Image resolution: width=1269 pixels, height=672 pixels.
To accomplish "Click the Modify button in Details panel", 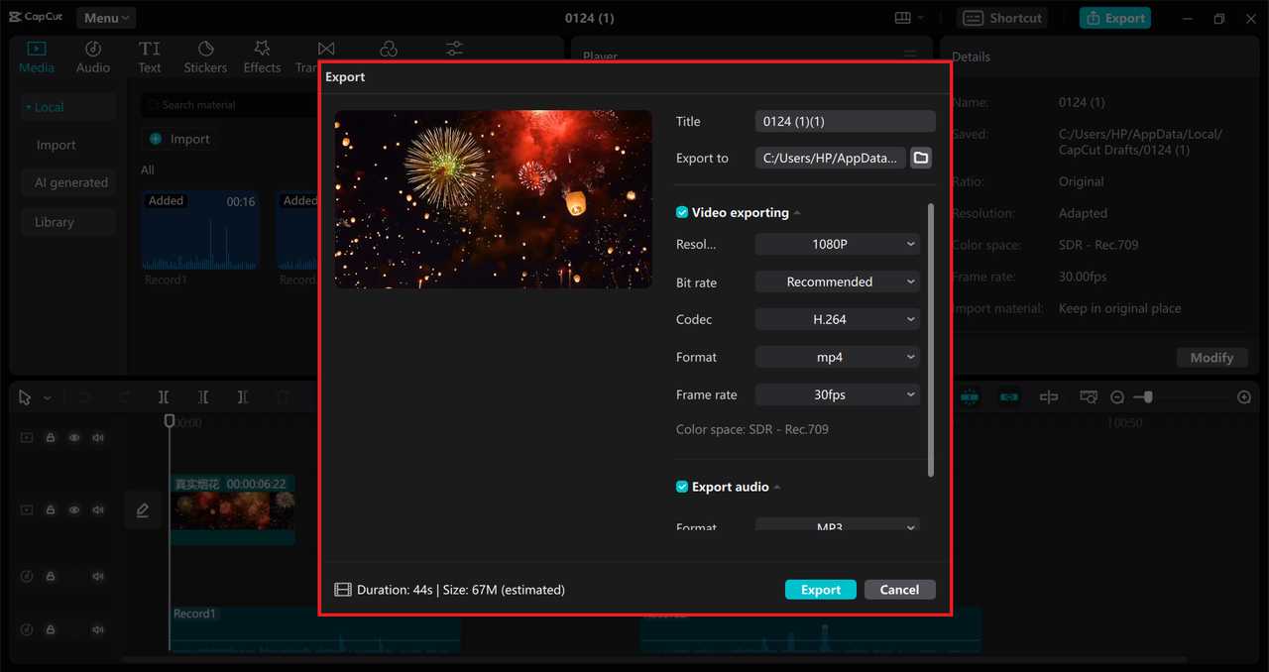I will point(1211,358).
